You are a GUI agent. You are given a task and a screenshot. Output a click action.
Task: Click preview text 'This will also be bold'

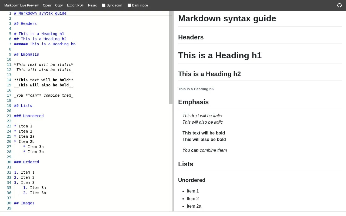coord(204,140)
